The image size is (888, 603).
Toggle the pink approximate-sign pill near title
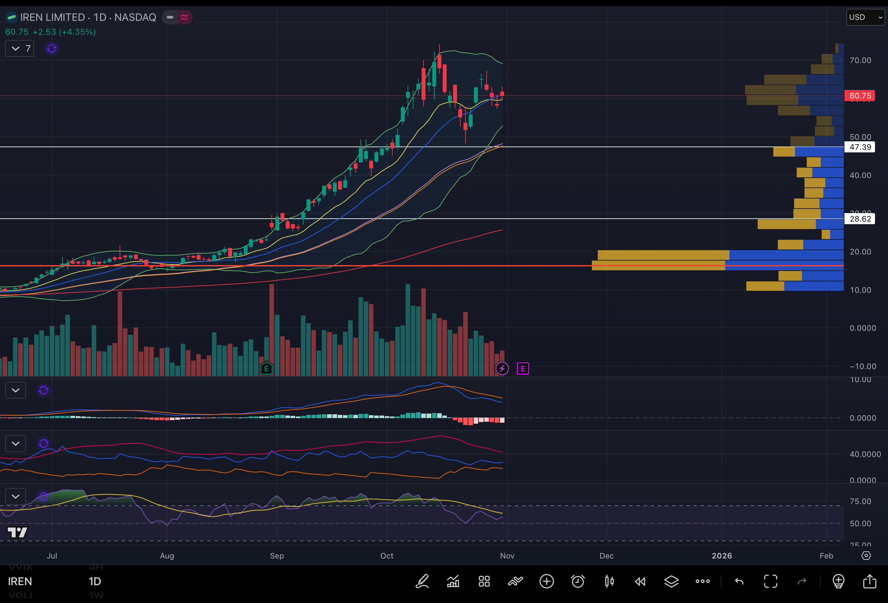coord(184,17)
